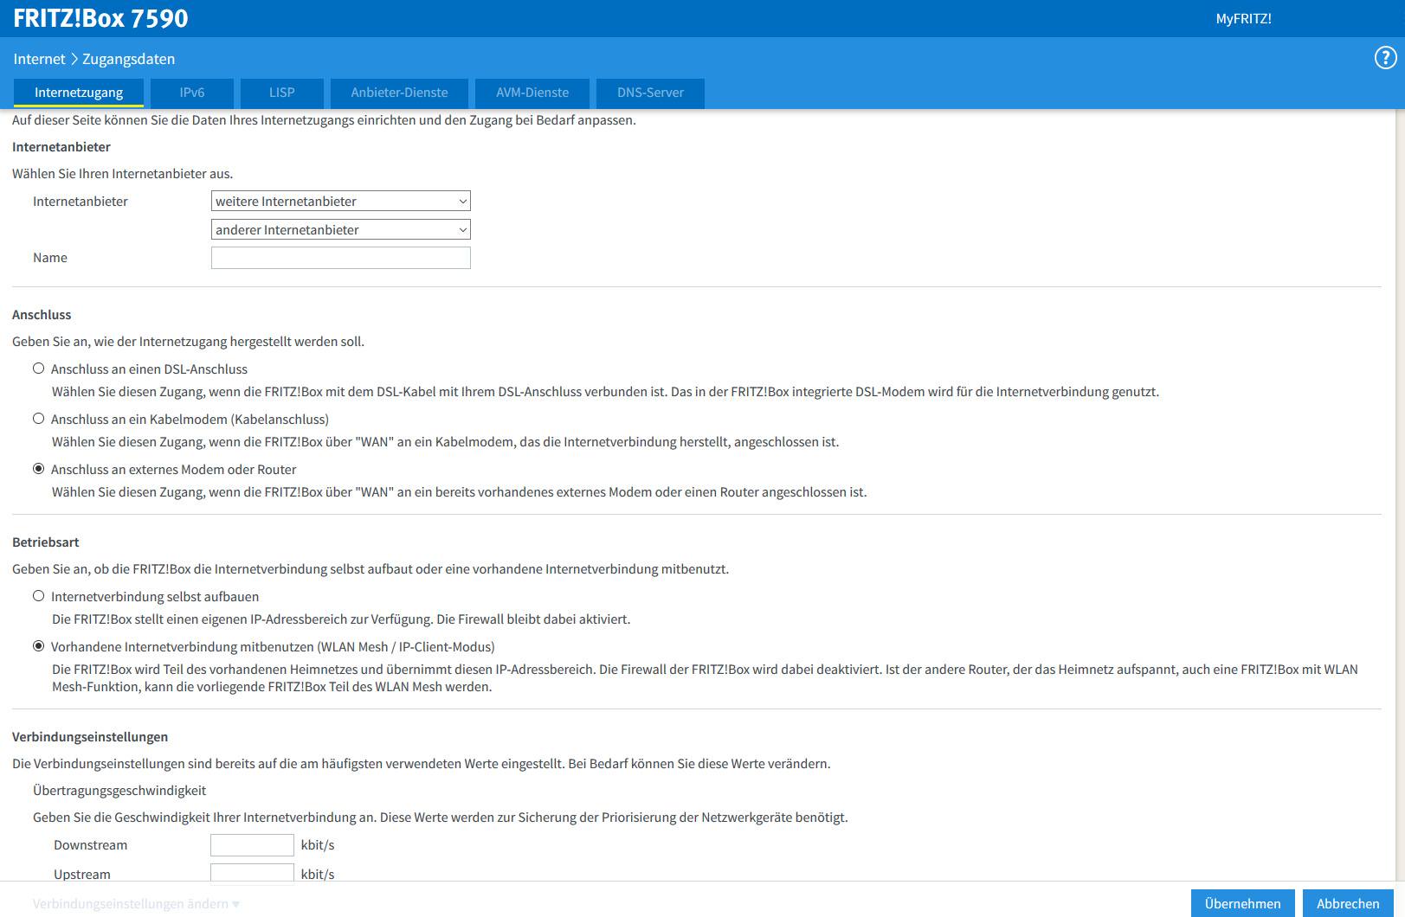
Task: Focus the Downstream kbit/s field
Action: pyautogui.click(x=252, y=845)
